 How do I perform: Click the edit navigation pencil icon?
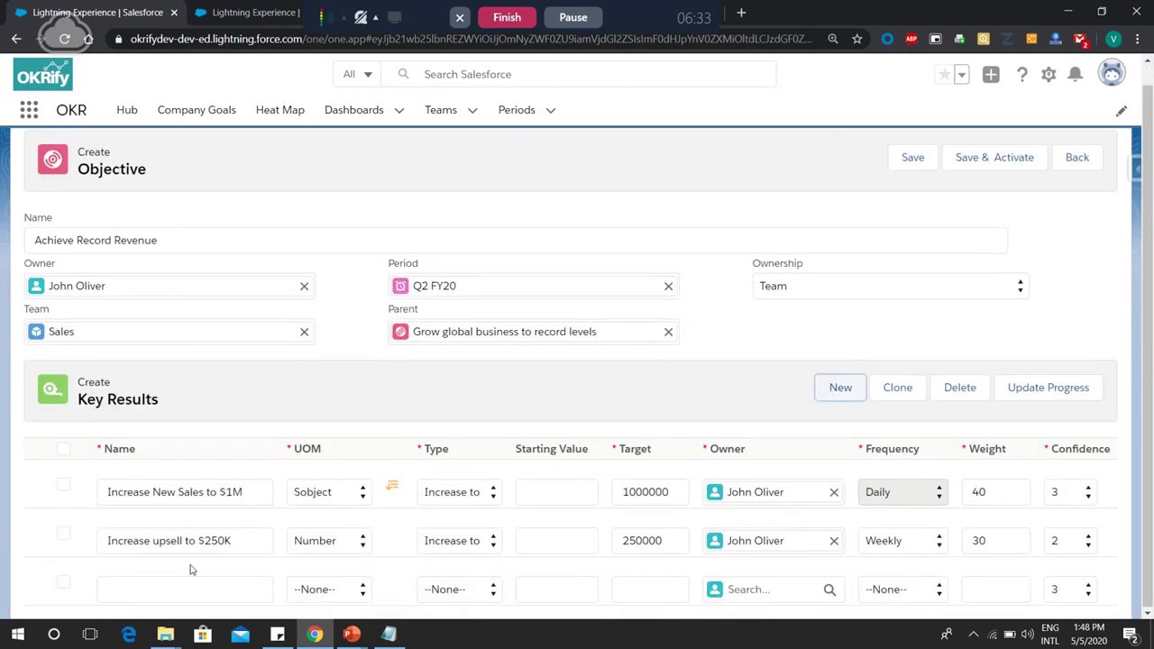coord(1121,110)
